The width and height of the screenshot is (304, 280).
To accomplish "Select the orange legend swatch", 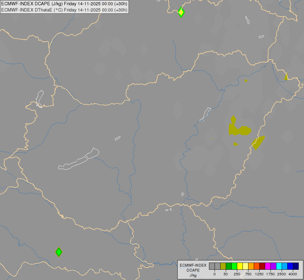I will pos(251,266).
